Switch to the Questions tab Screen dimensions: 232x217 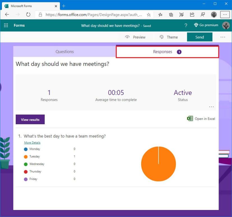pyautogui.click(x=65, y=52)
